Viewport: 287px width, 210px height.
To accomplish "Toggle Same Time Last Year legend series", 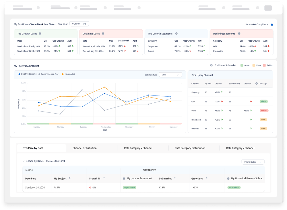I will [48, 74].
